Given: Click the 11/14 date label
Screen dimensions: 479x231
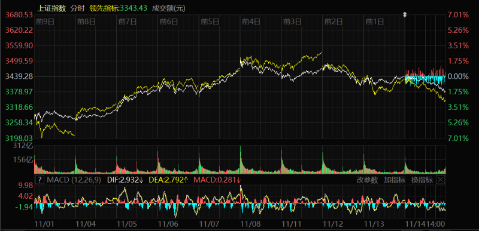Looking at the screenshot, I should coord(415,224).
